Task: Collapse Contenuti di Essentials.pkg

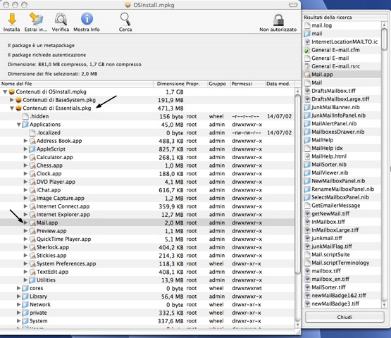Action: click(x=12, y=108)
